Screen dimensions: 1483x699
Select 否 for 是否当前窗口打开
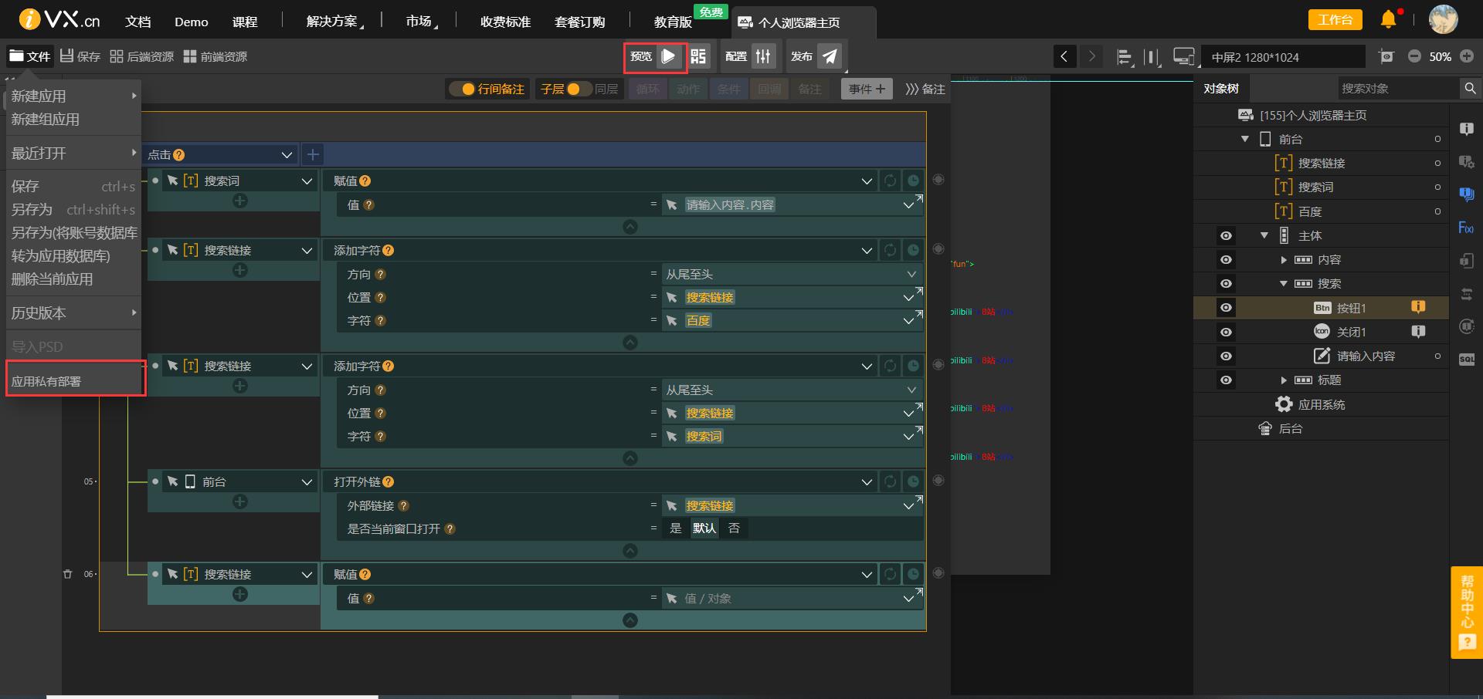point(734,528)
